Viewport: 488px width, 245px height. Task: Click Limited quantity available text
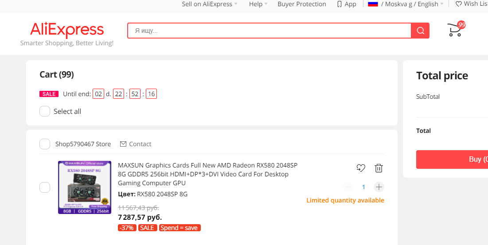point(345,200)
